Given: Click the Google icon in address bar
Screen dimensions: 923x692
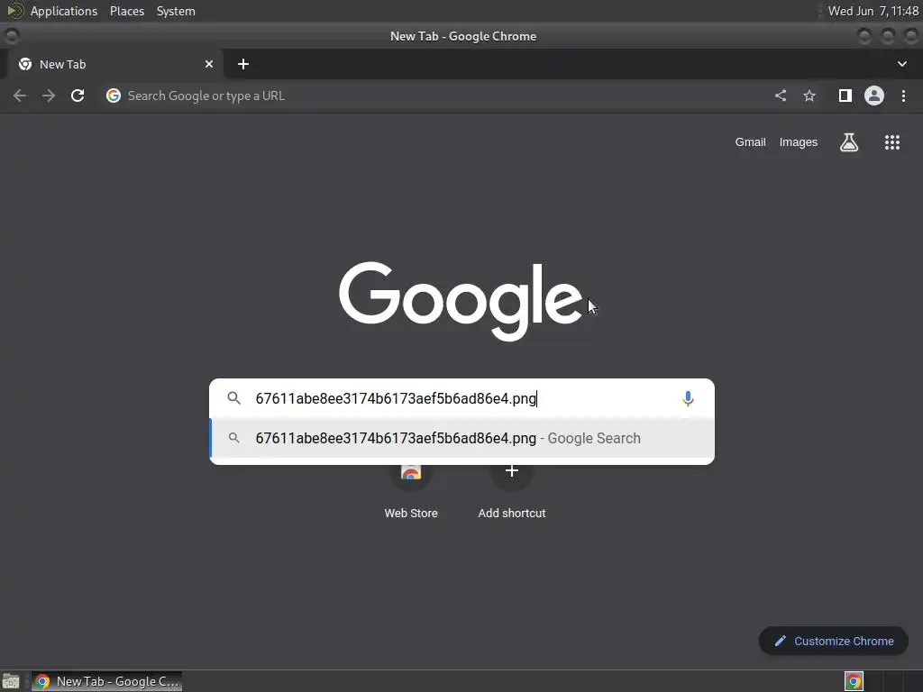Looking at the screenshot, I should click(x=114, y=96).
